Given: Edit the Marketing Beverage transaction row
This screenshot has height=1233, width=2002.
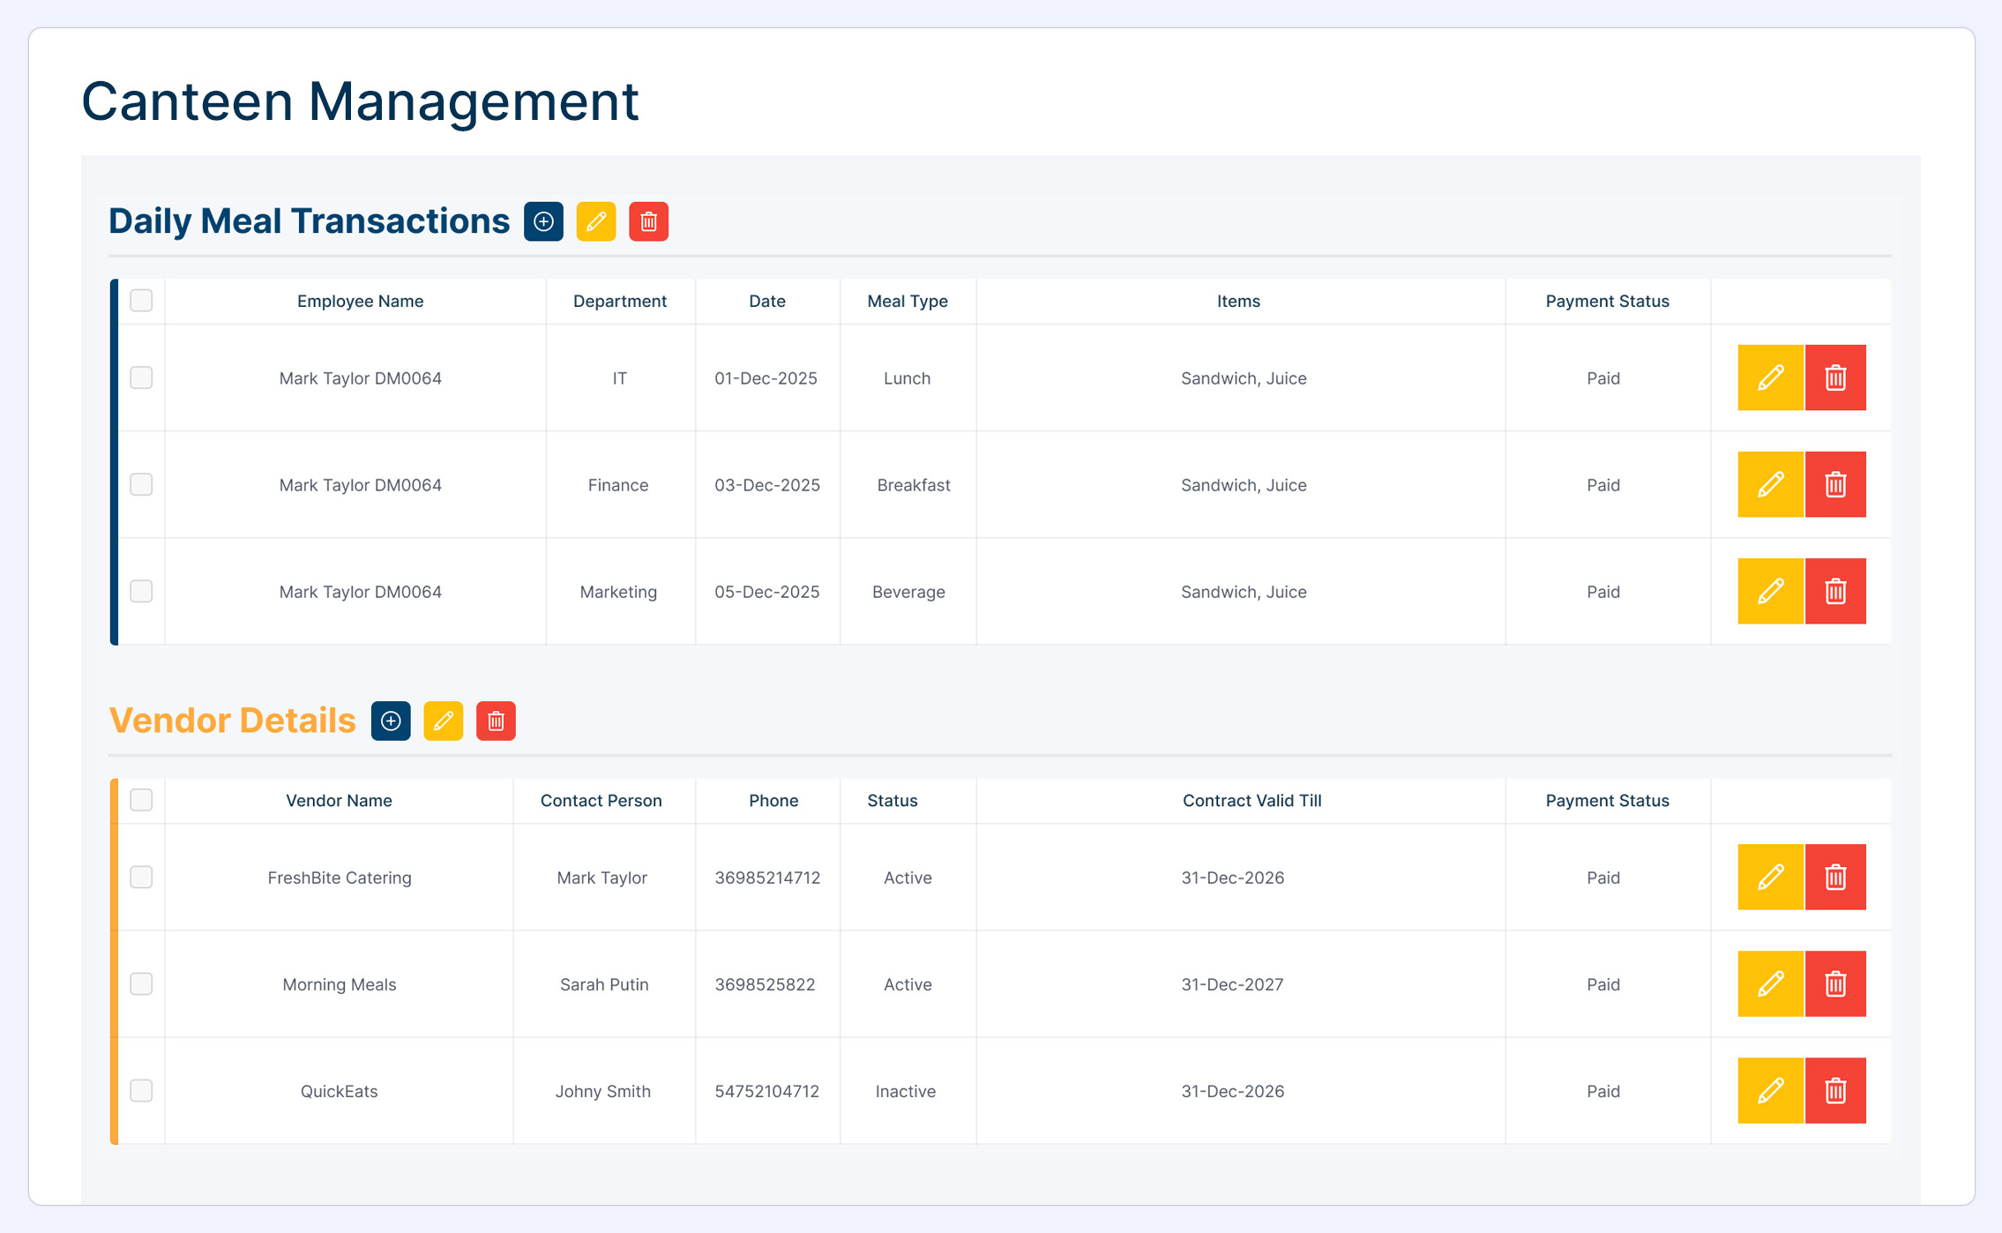Looking at the screenshot, I should [x=1770, y=591].
